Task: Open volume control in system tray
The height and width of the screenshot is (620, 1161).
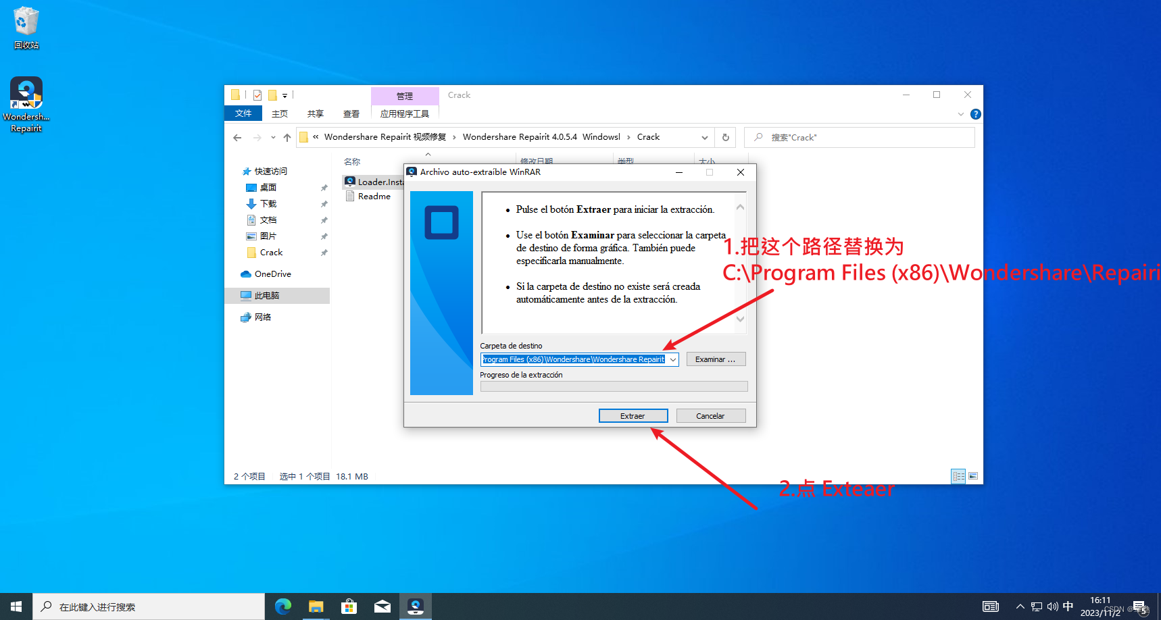Action: click(x=1052, y=606)
